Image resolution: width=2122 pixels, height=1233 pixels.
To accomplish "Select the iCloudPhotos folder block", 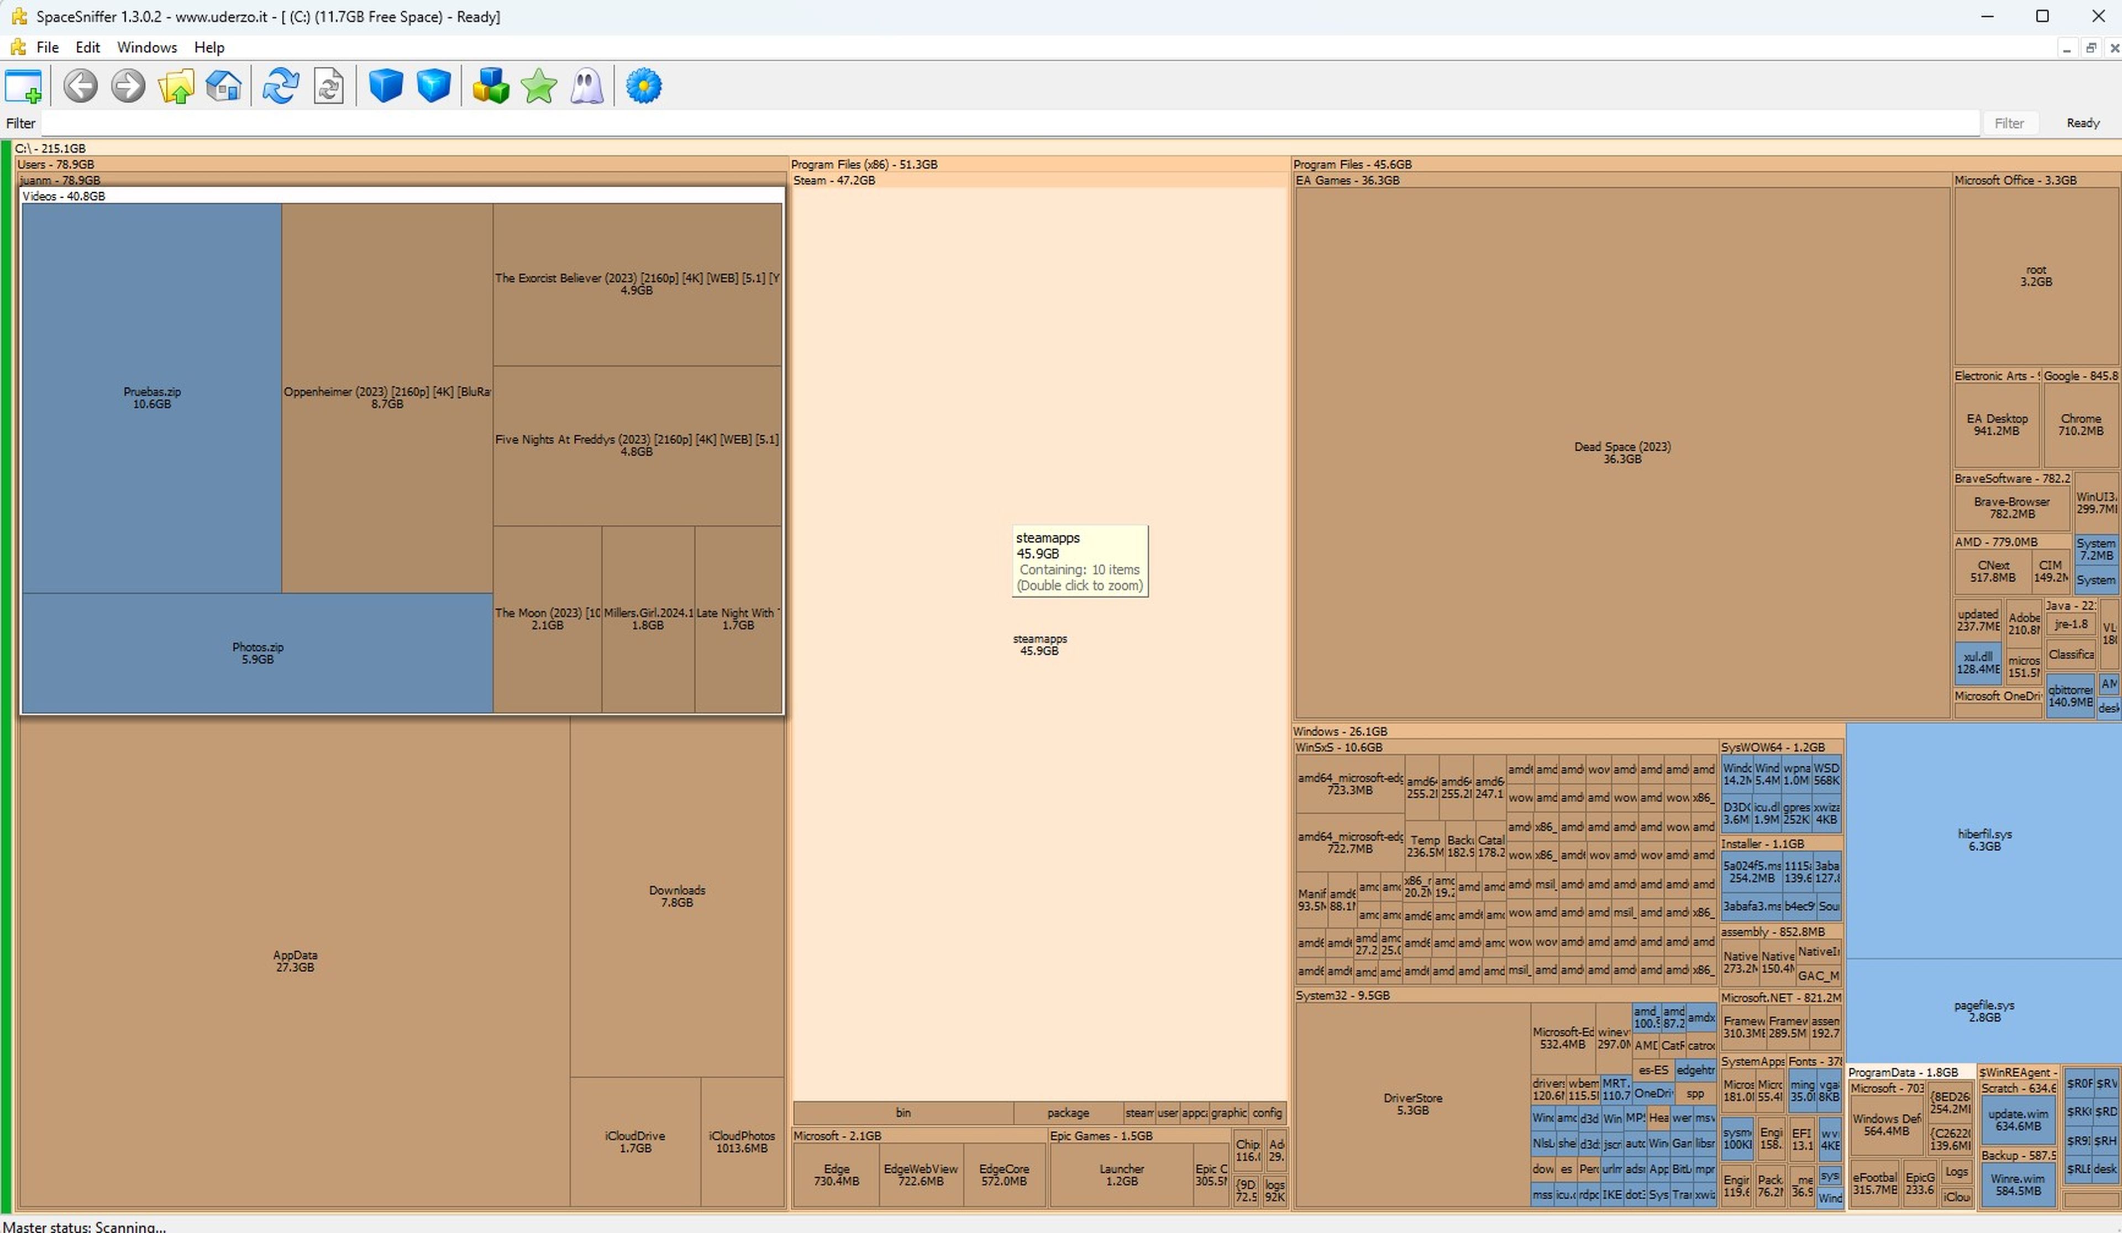I will pos(742,1142).
